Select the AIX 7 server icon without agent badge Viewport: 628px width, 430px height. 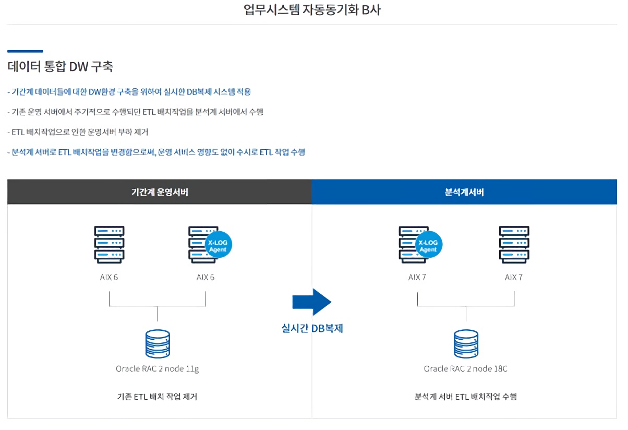[x=514, y=244]
